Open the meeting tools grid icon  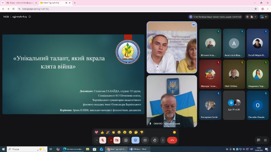pyautogui.click(x=265, y=140)
